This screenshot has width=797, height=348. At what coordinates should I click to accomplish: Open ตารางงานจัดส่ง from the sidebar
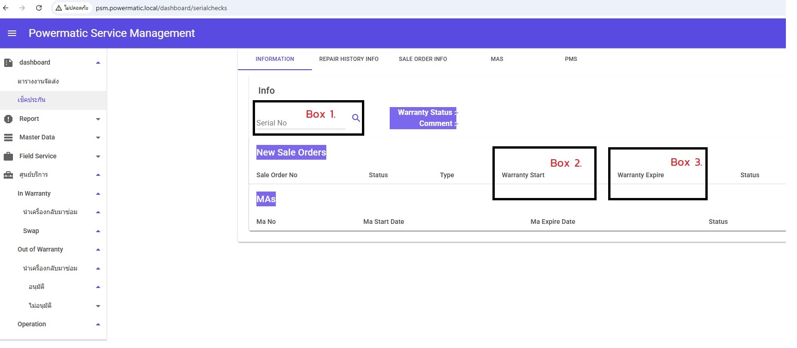point(38,82)
